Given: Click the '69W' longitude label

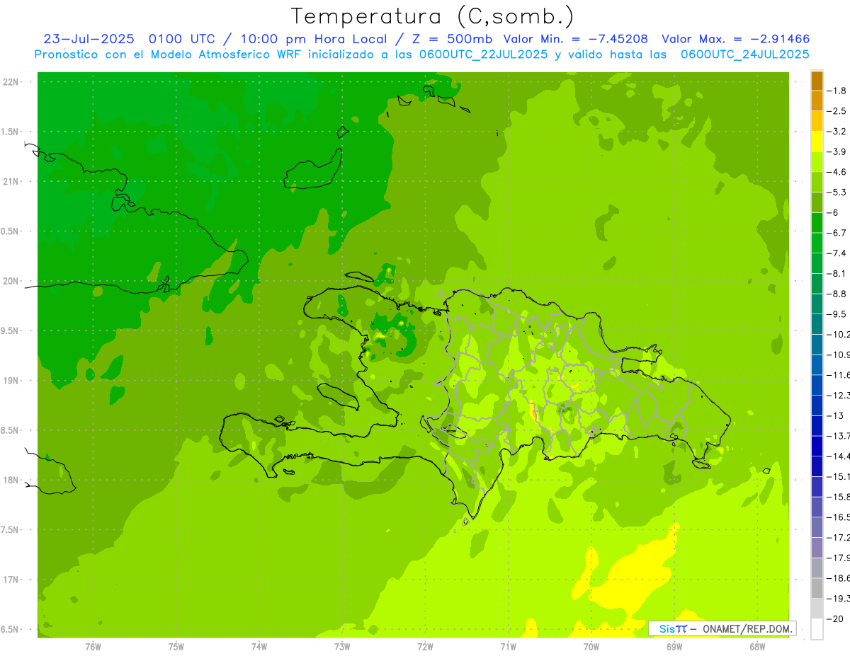Looking at the screenshot, I should pos(674,646).
